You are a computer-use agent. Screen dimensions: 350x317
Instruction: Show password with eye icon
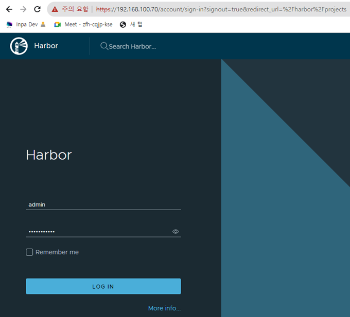coord(176,232)
